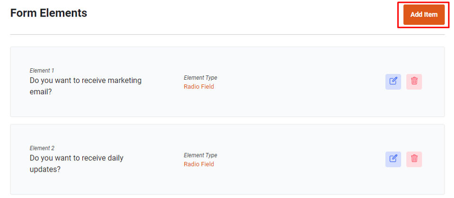454x198 pixels.
Task: Select the "Element 2" label
Action: click(42, 148)
